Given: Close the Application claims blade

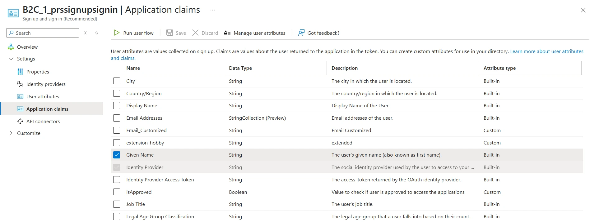Looking at the screenshot, I should (583, 10).
